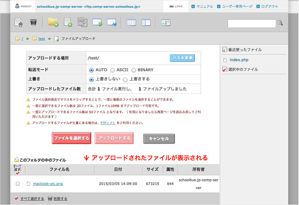This screenshot has height=205, width=299.
Task: Open the マニュアル link
Action: tap(205, 7)
